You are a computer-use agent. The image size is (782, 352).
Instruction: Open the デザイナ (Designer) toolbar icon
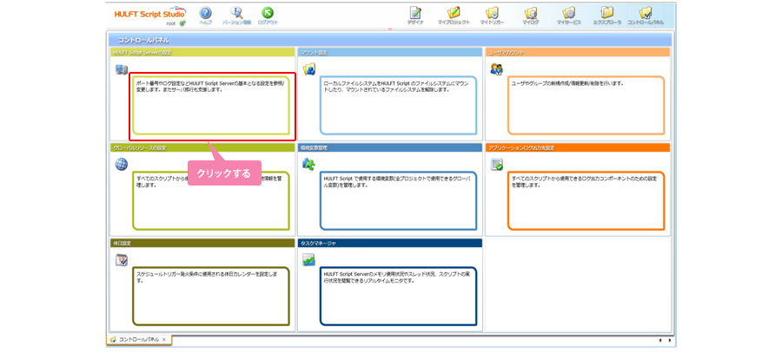coord(415,13)
